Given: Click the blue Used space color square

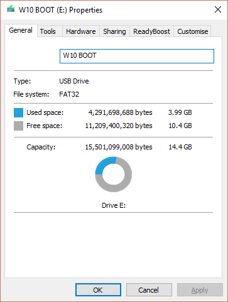Looking at the screenshot, I should (18, 112).
